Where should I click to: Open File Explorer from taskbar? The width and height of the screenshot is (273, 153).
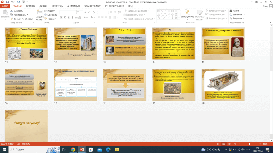point(117,149)
